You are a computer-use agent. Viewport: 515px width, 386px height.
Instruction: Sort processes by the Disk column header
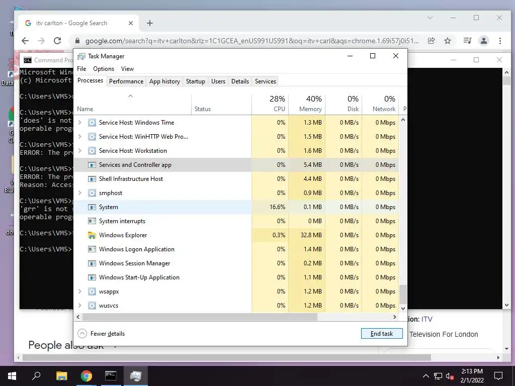pos(344,104)
